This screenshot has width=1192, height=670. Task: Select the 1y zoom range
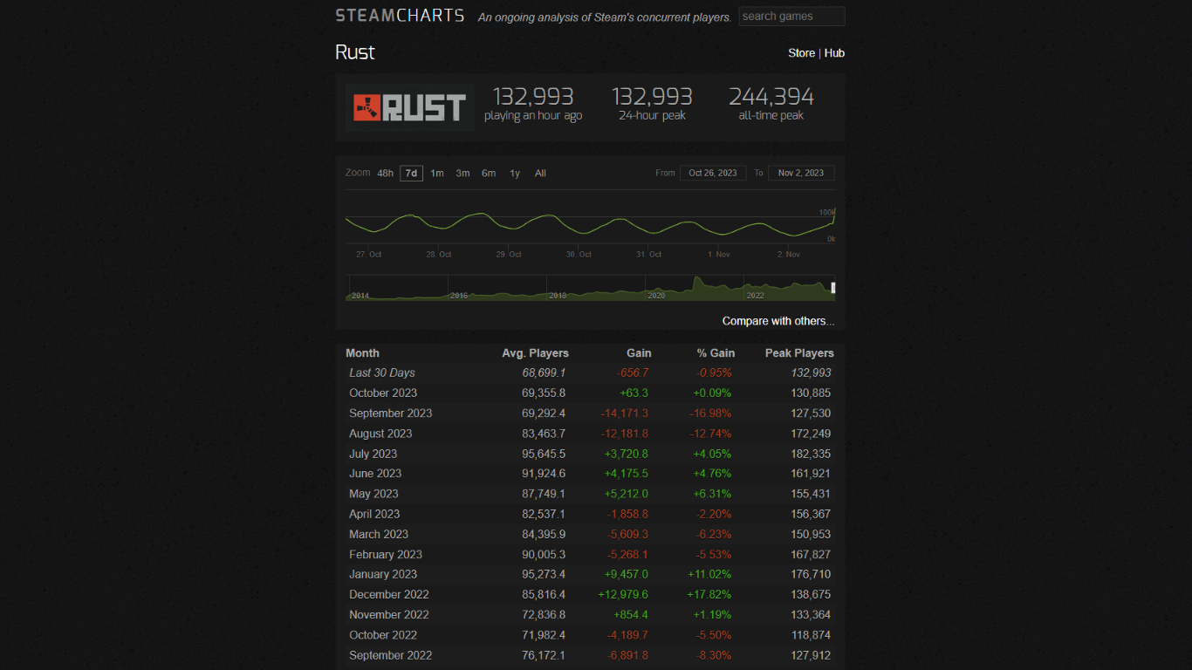pyautogui.click(x=515, y=174)
